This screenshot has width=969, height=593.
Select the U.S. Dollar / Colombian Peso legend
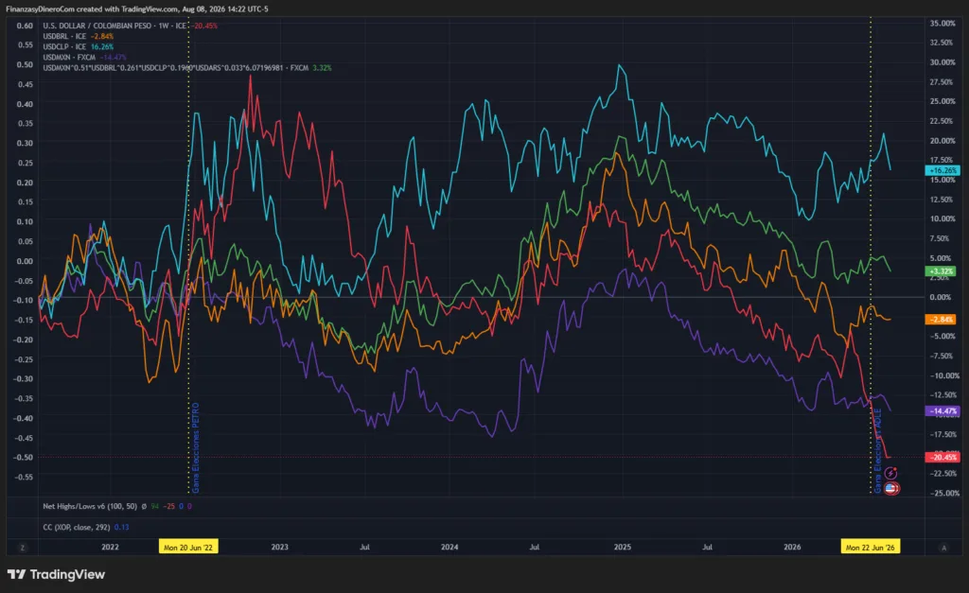click(x=115, y=26)
